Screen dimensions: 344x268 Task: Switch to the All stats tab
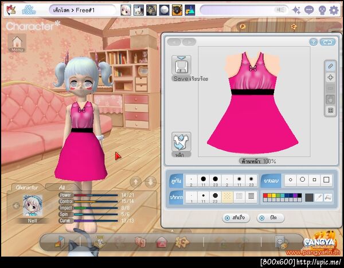point(62,187)
